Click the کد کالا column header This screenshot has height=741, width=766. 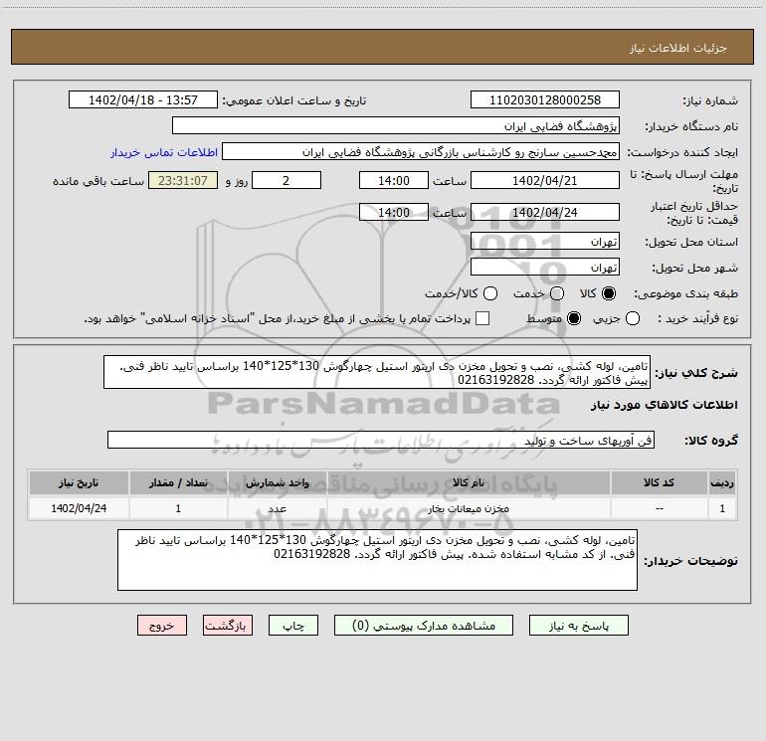tap(659, 482)
